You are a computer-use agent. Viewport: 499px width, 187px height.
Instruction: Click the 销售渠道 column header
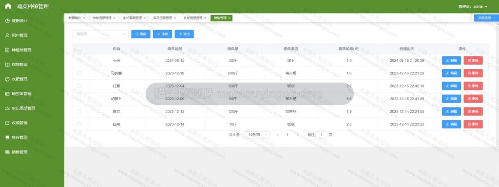(x=291, y=49)
